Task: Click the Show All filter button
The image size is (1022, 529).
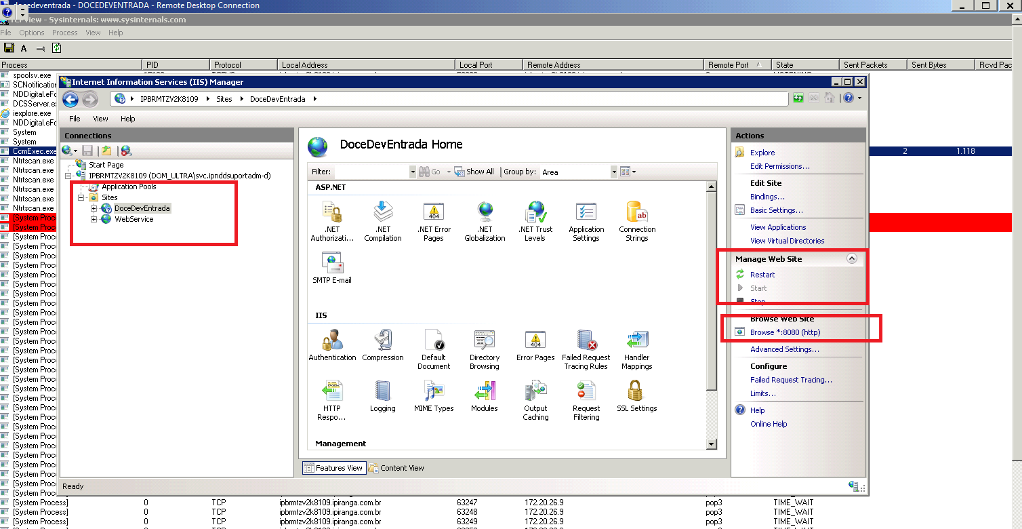Action: pos(474,172)
